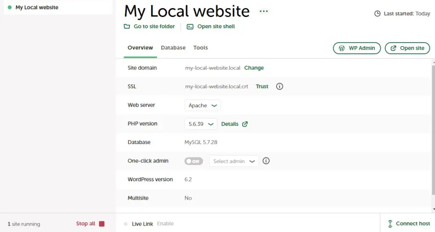435x232 pixels.
Task: Switch to the Database tab
Action: point(173,48)
